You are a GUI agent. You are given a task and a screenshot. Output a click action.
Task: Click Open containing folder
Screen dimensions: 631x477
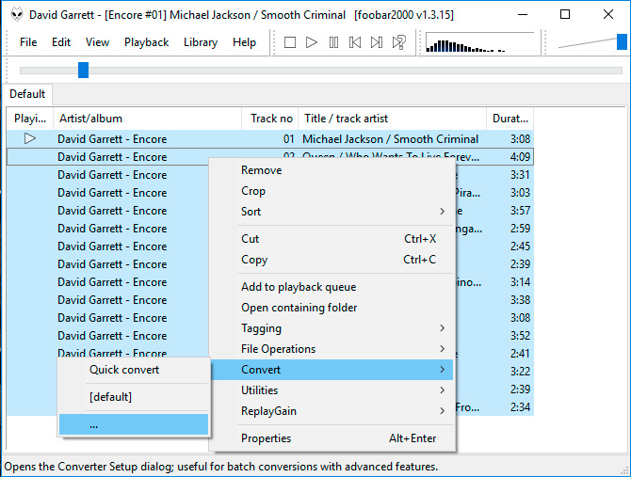click(x=332, y=308)
